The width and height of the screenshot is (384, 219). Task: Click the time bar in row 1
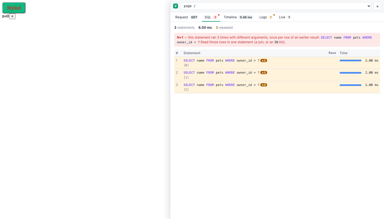click(351, 60)
